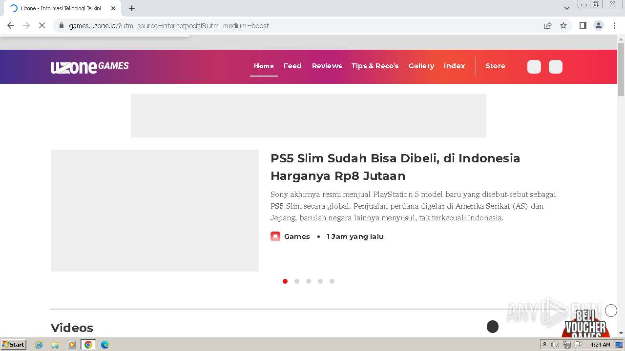
Task: Open the tab search dropdown arrow
Action: pos(567,8)
